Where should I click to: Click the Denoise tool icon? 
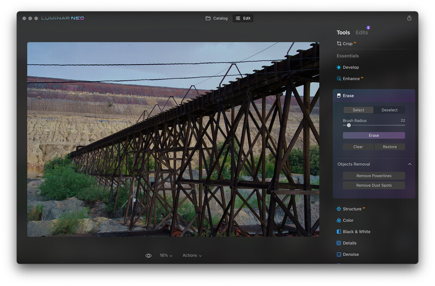point(339,254)
